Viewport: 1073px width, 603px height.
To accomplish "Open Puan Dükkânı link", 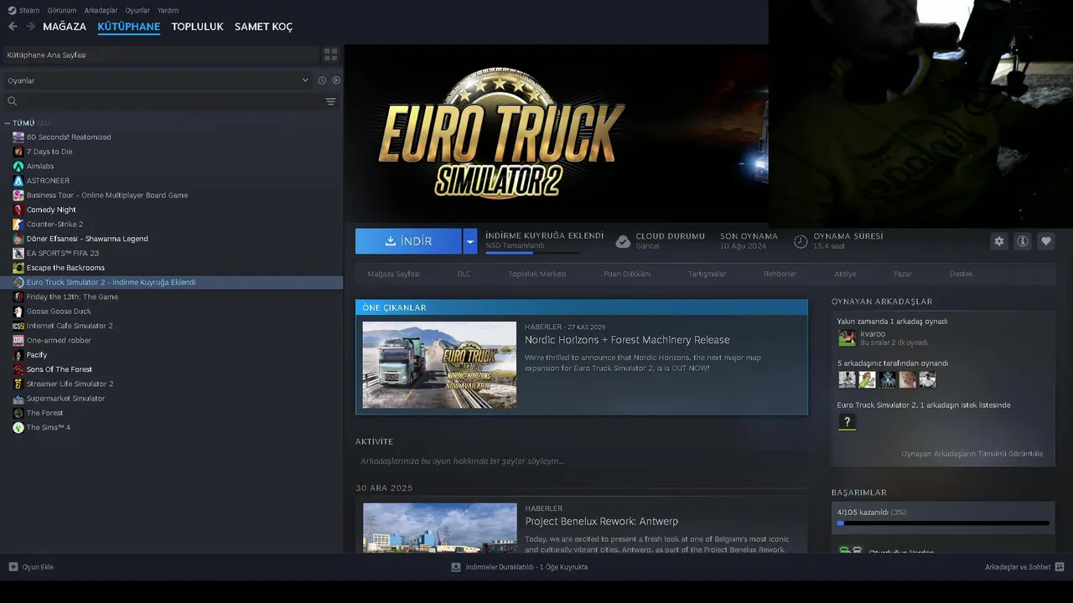I will click(627, 274).
